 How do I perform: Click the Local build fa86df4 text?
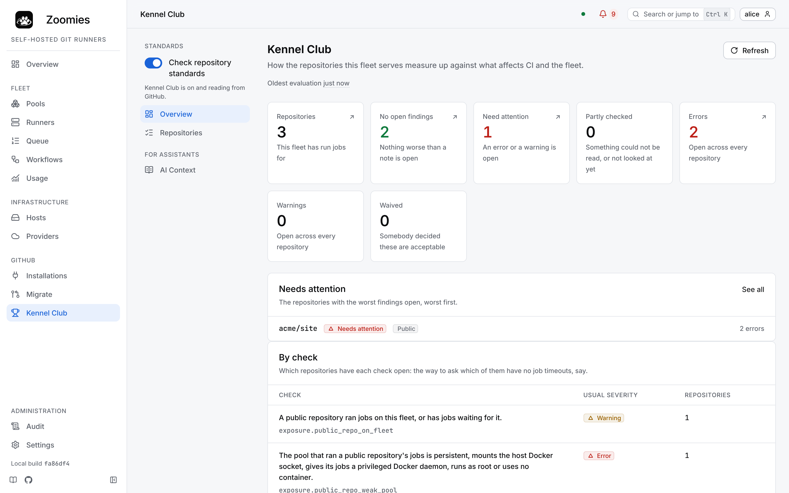click(40, 463)
